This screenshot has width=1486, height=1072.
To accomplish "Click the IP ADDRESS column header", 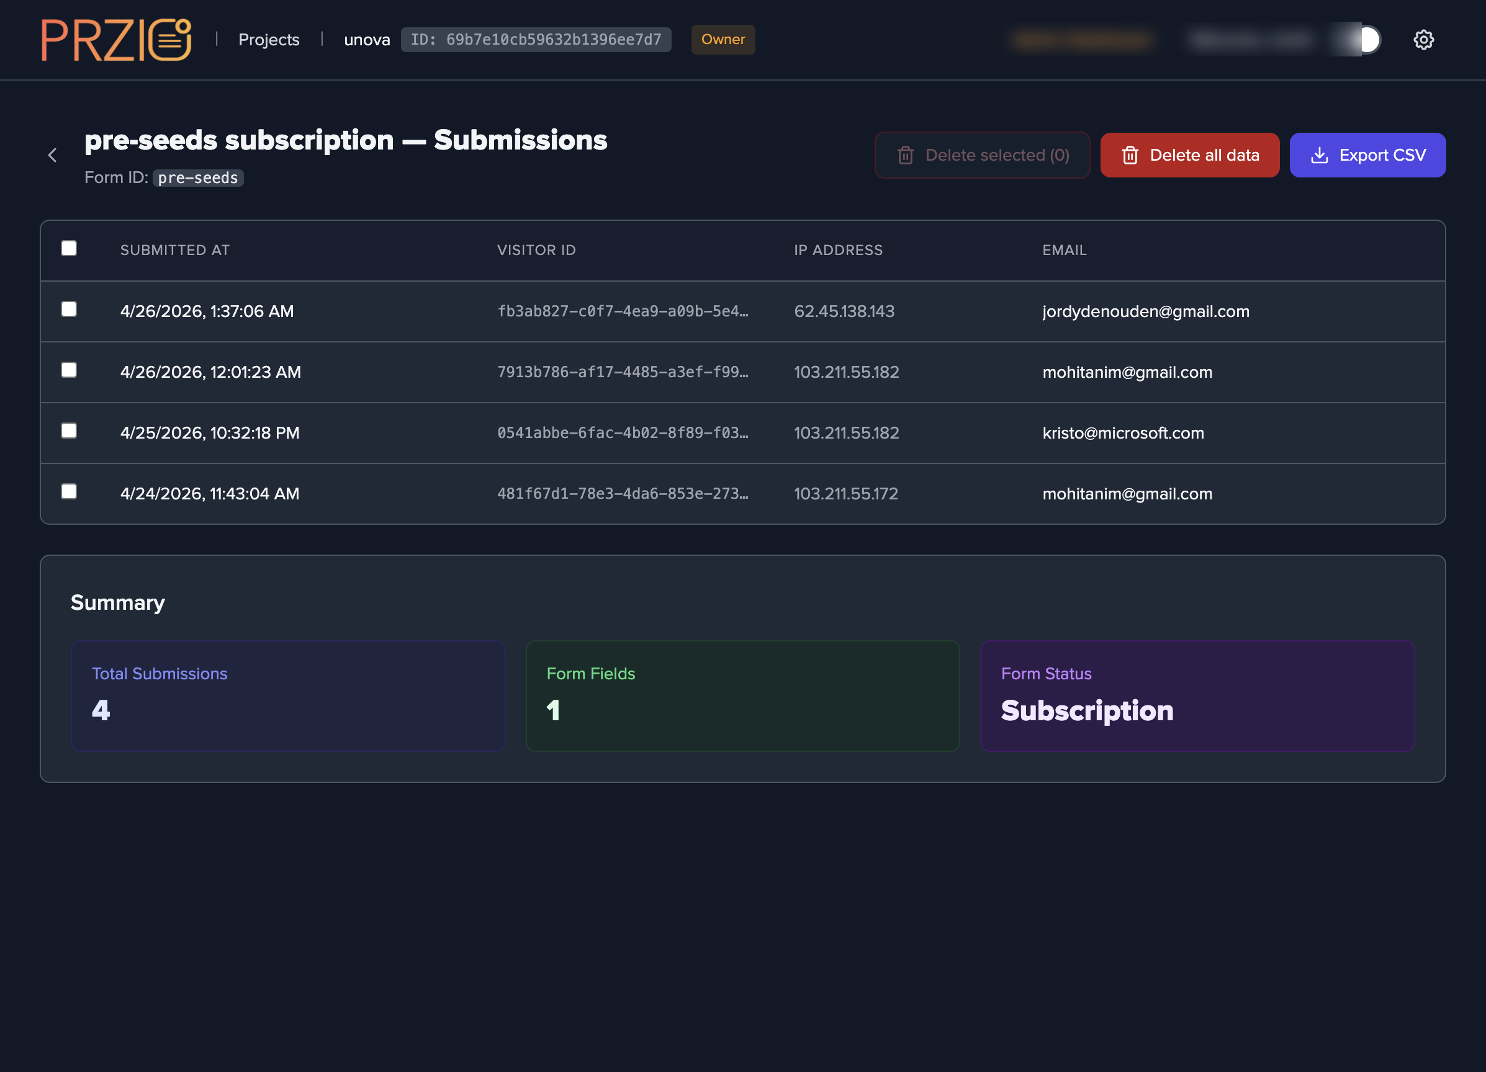I will (838, 250).
